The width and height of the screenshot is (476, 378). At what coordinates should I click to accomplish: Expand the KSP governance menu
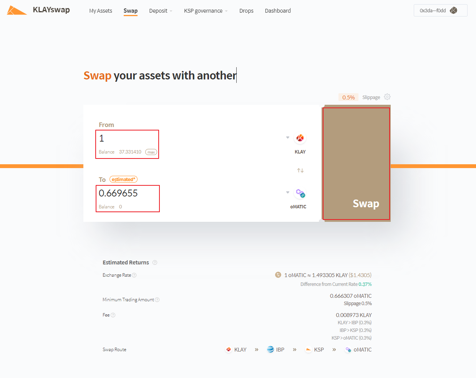[x=206, y=11]
